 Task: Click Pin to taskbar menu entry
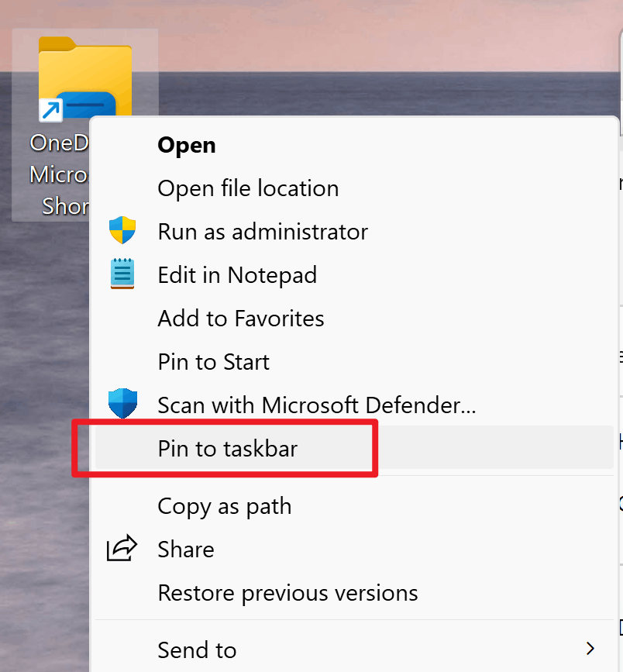tap(354, 448)
